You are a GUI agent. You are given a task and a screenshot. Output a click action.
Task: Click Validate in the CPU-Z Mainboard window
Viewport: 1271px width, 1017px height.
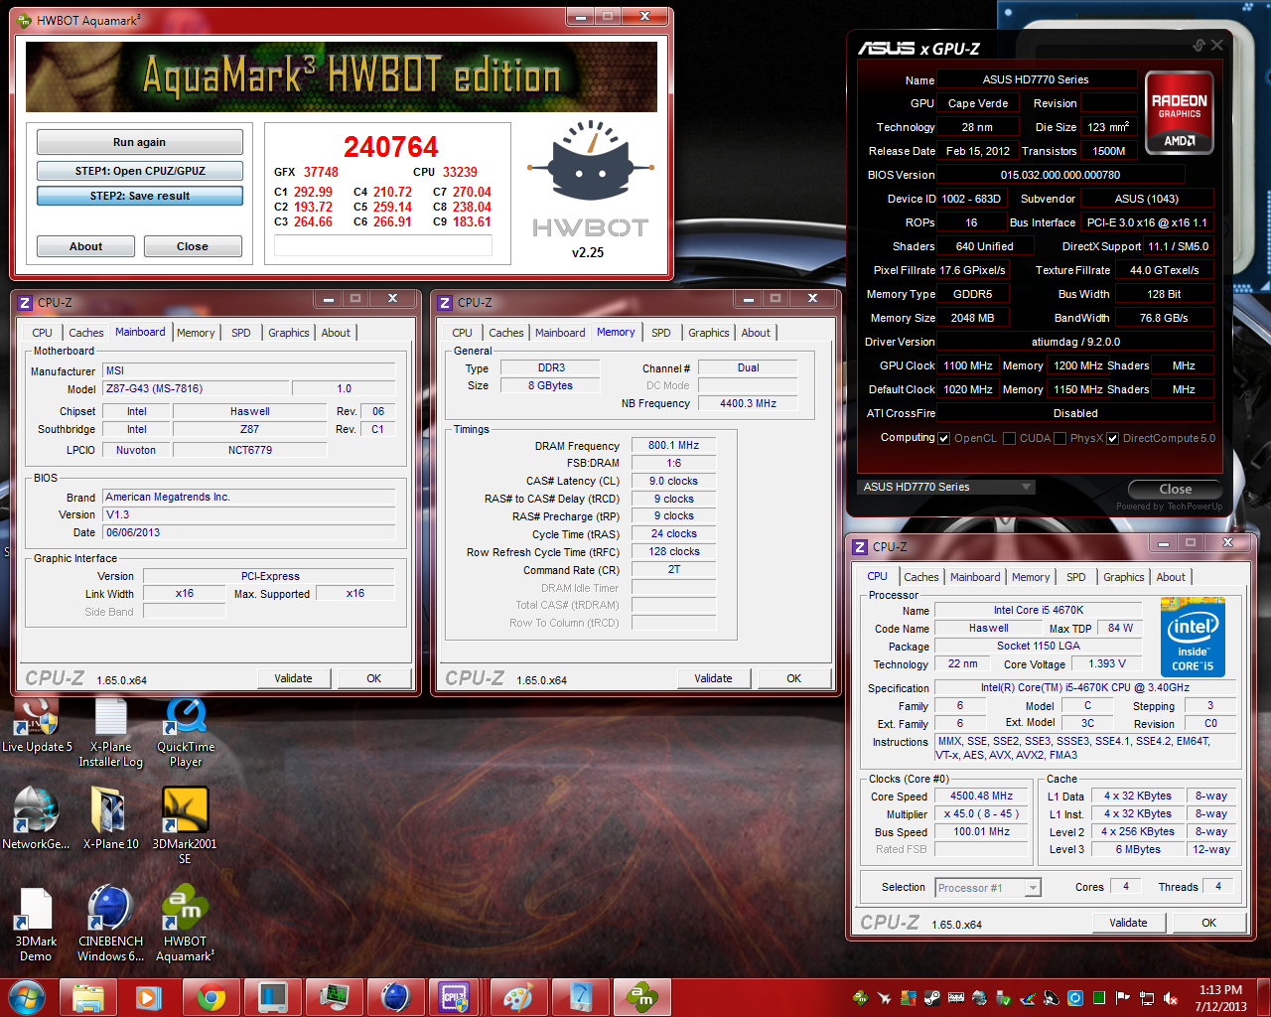point(293,678)
